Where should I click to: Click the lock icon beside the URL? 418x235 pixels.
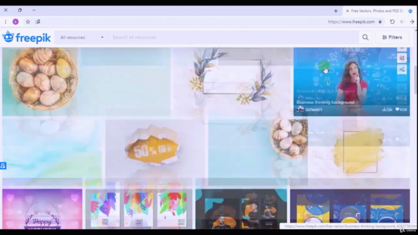tap(380, 22)
